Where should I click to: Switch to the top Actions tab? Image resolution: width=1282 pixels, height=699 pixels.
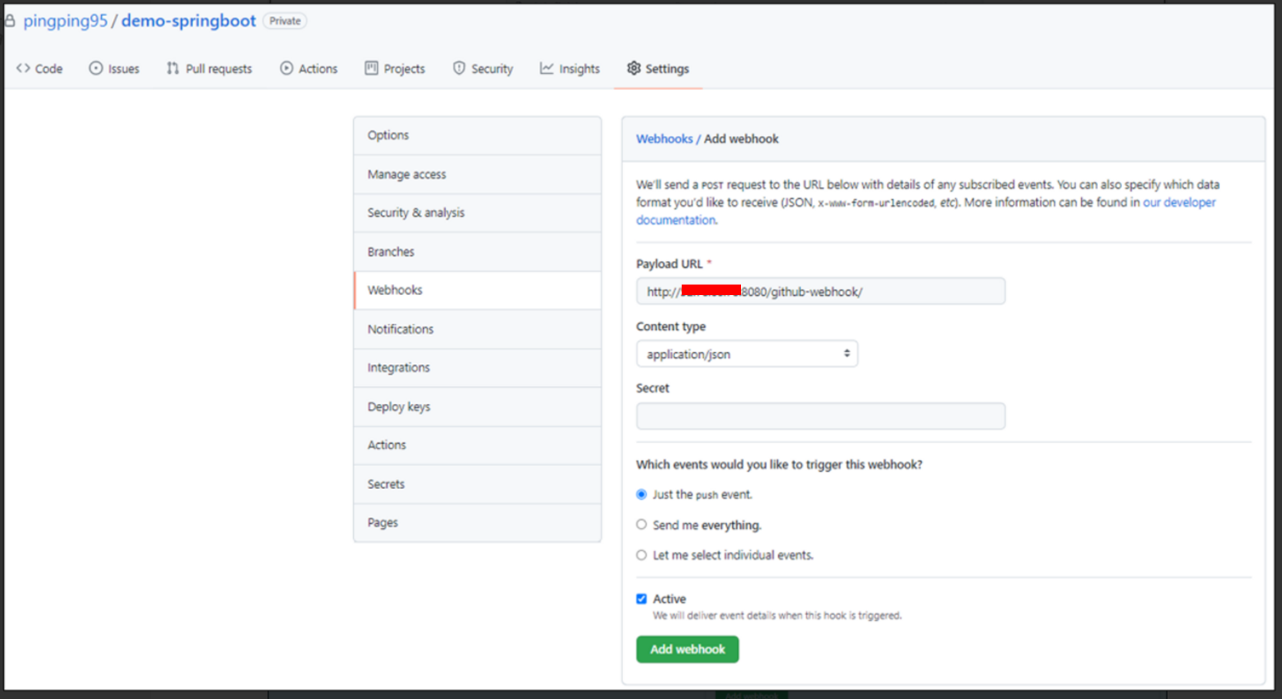coord(309,69)
